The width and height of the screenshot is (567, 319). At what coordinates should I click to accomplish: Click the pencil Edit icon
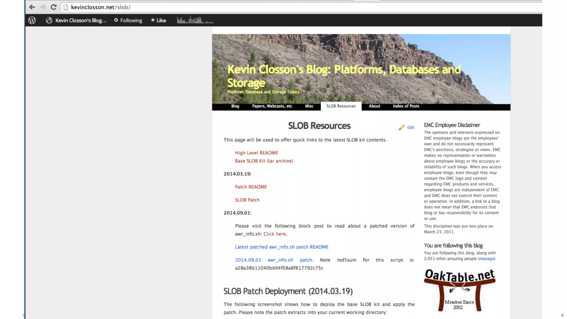401,127
